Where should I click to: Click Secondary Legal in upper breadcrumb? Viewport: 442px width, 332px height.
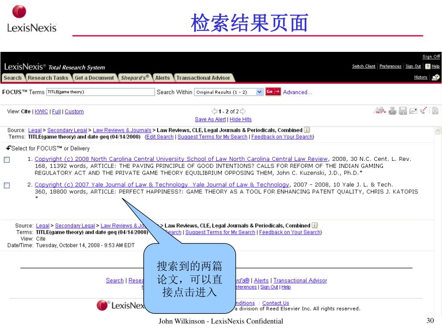(67, 130)
